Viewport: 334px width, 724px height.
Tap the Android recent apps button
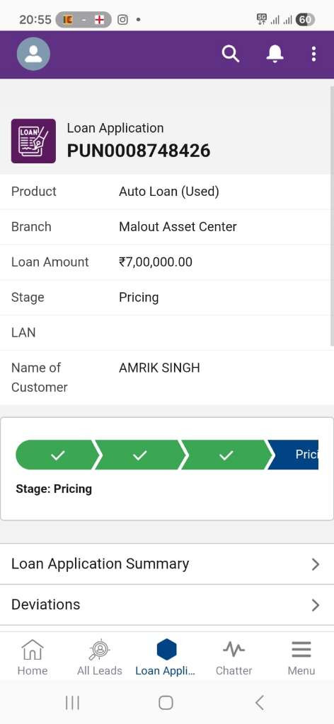(x=72, y=703)
